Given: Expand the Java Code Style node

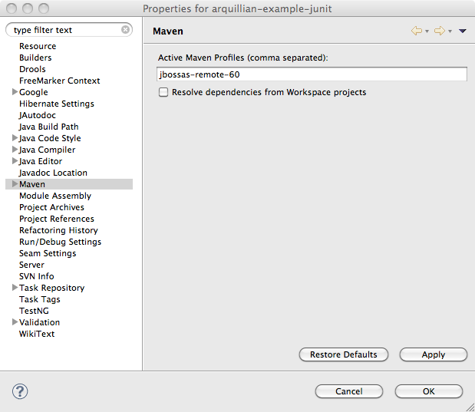Looking at the screenshot, I should tap(15, 138).
